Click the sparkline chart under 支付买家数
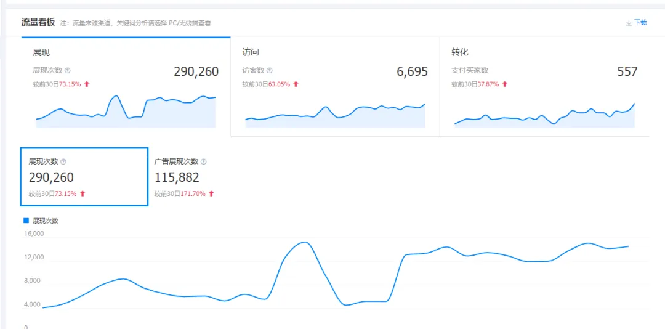 544,117
